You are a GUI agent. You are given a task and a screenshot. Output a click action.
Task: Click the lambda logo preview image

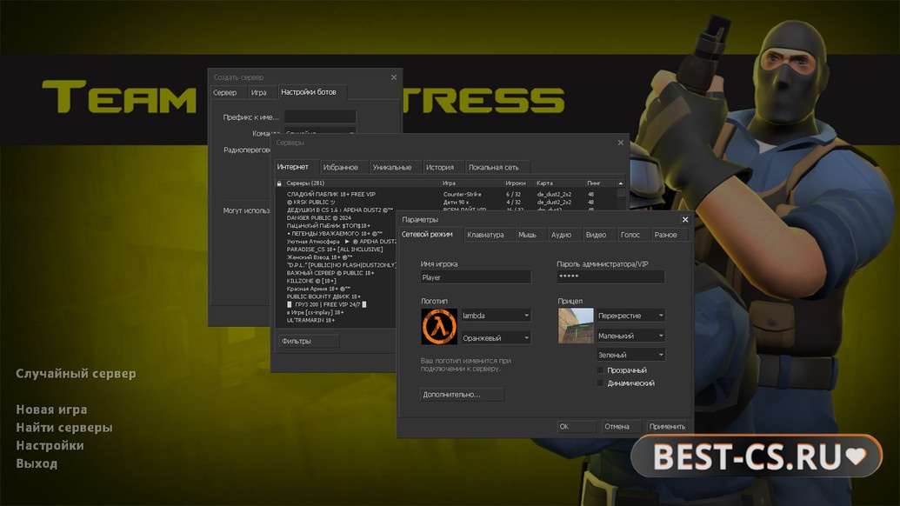click(x=439, y=326)
